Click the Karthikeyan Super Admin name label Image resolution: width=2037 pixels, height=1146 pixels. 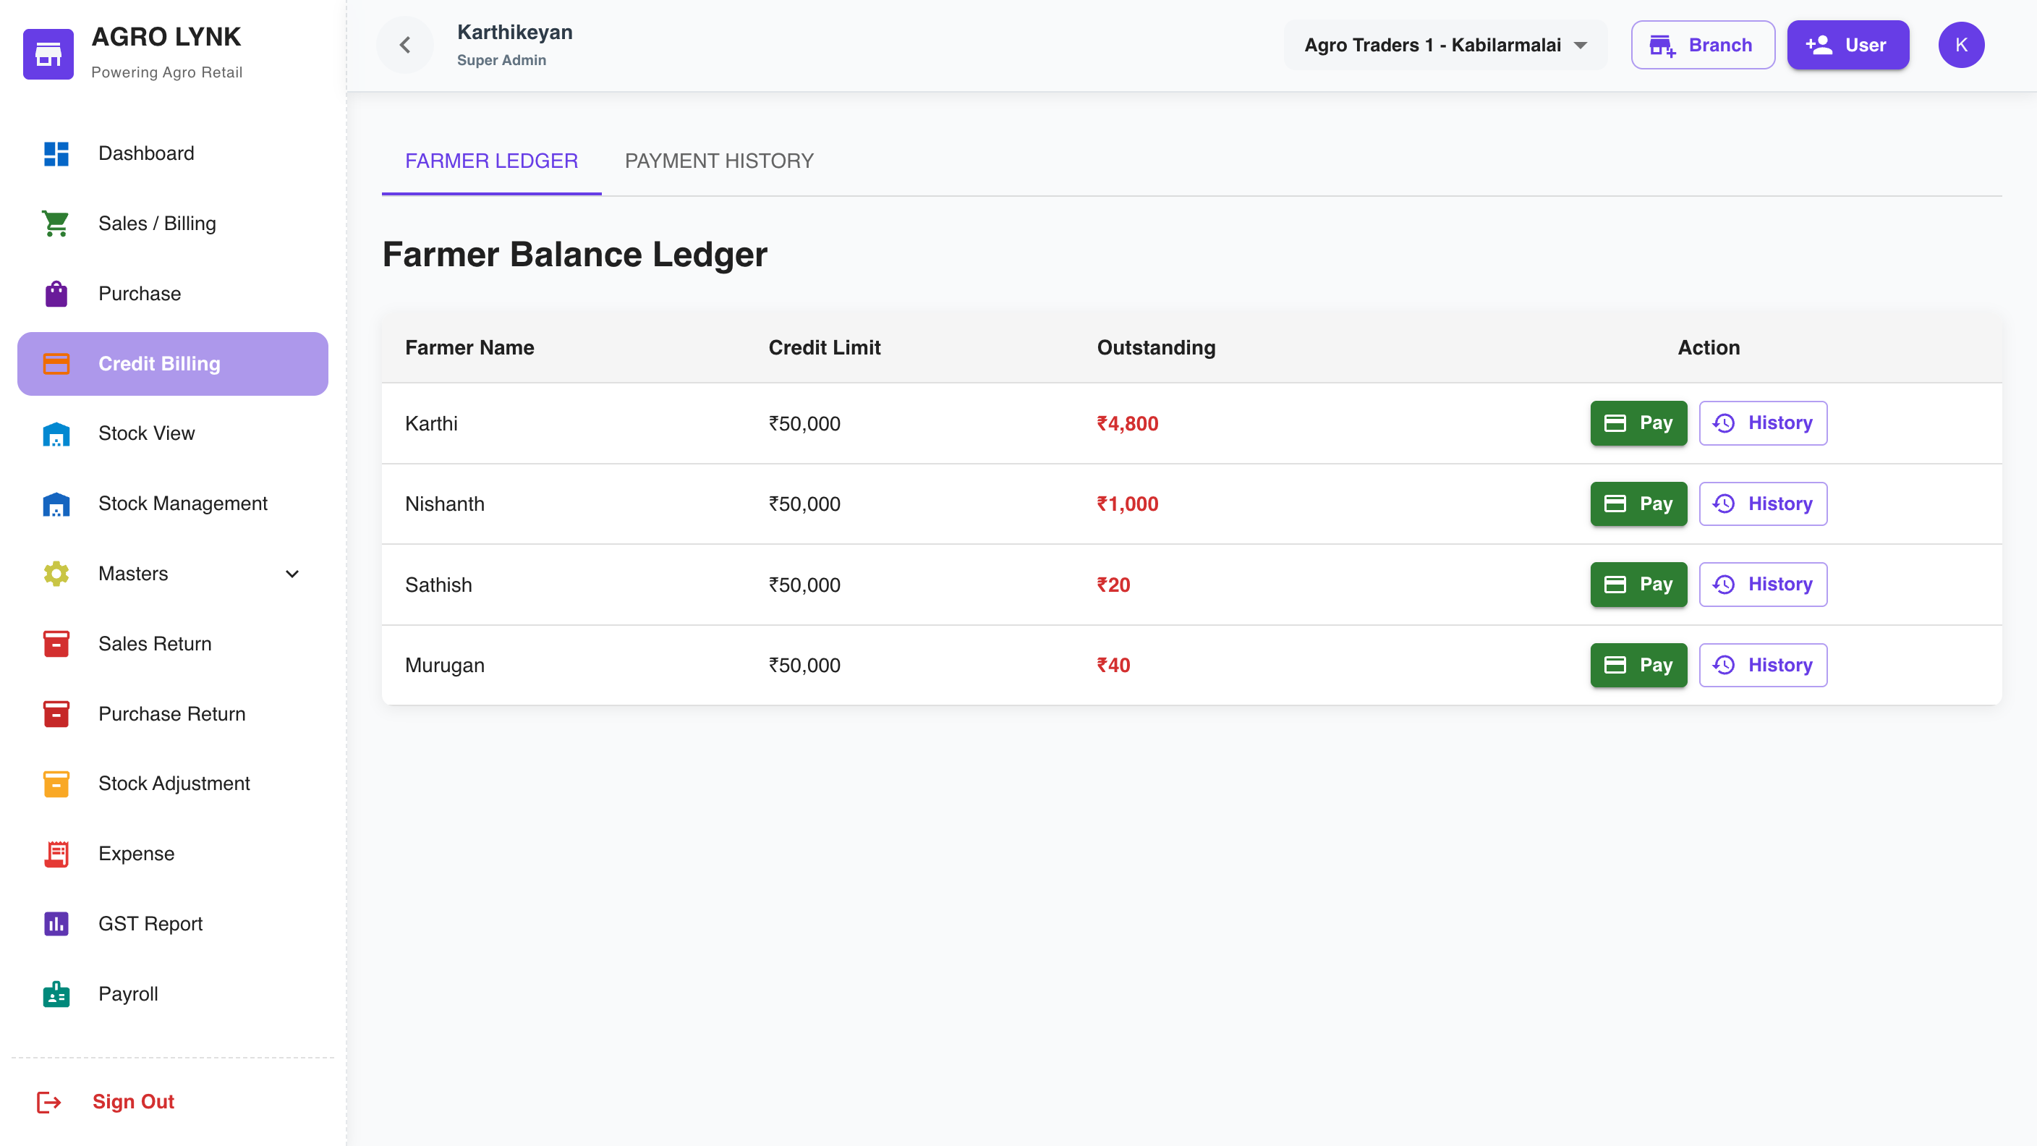coord(515,45)
